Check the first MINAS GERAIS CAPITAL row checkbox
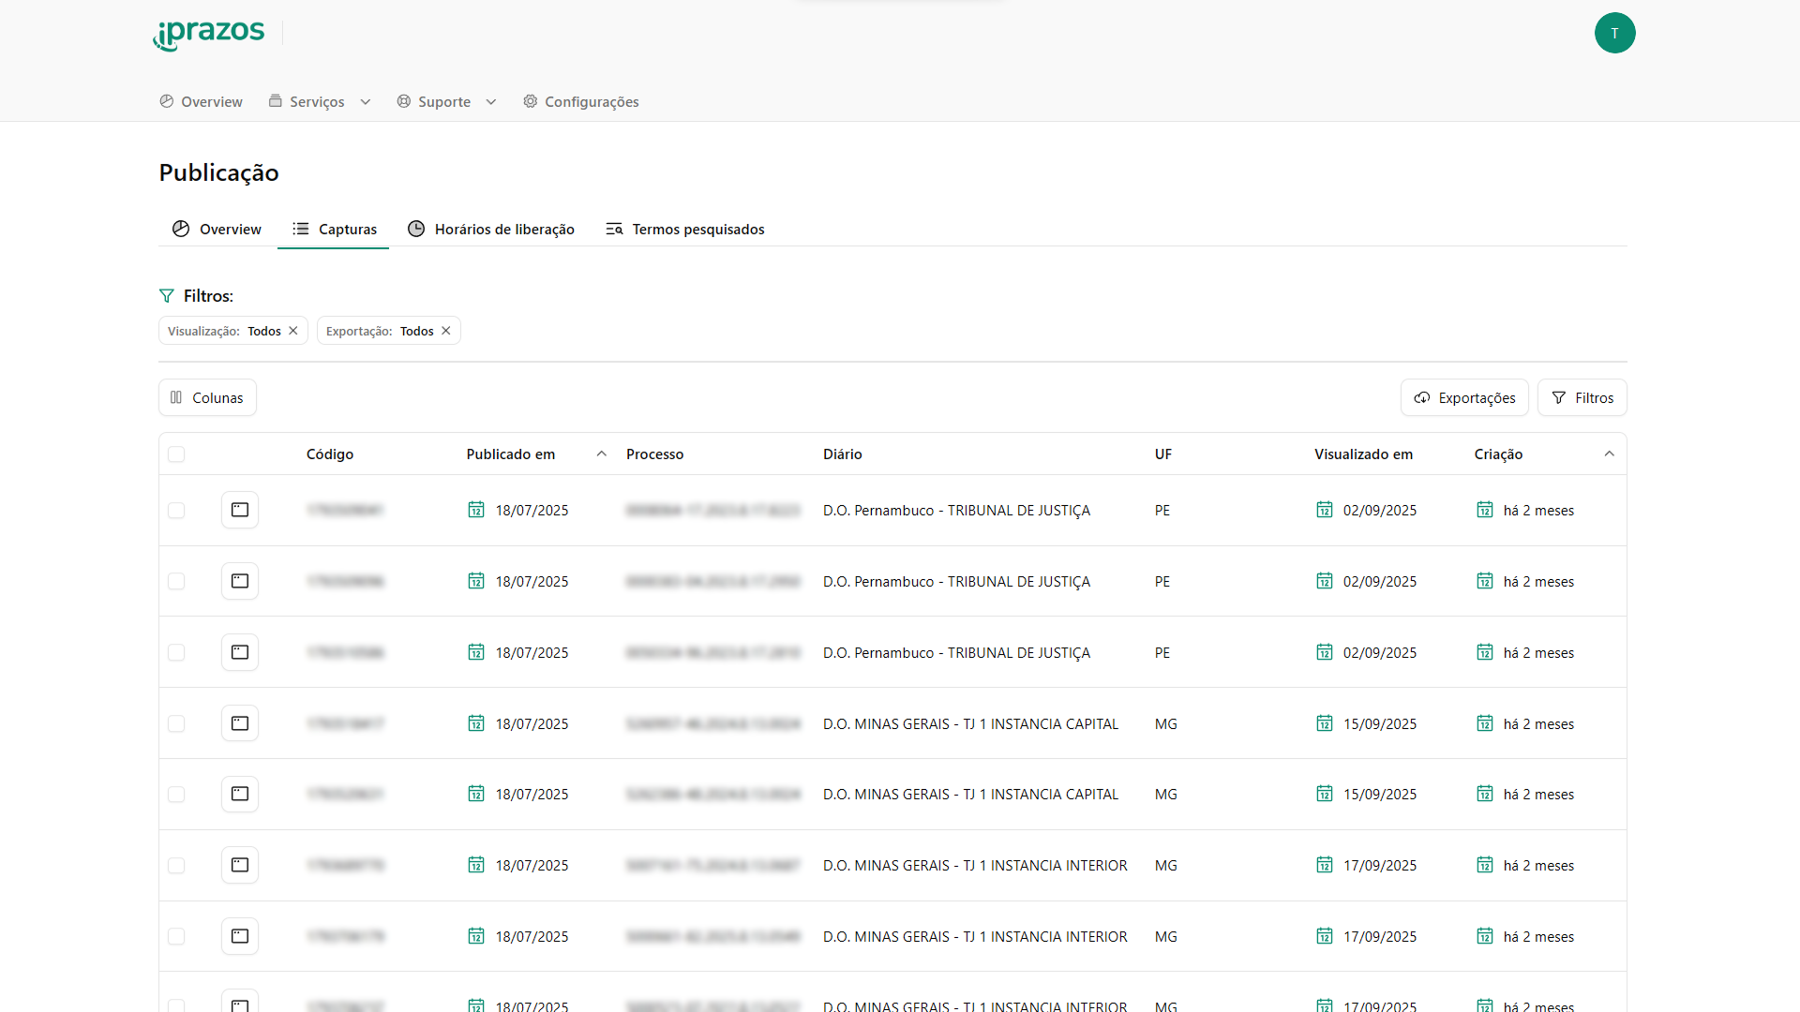Screen dimensions: 1800x1012 tap(176, 724)
